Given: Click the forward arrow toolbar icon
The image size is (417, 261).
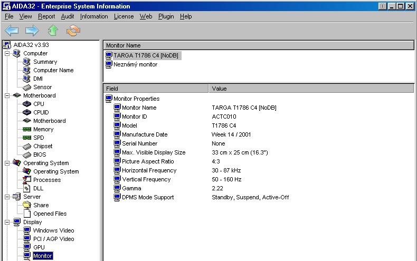Looking at the screenshot, I should click(x=32, y=31).
